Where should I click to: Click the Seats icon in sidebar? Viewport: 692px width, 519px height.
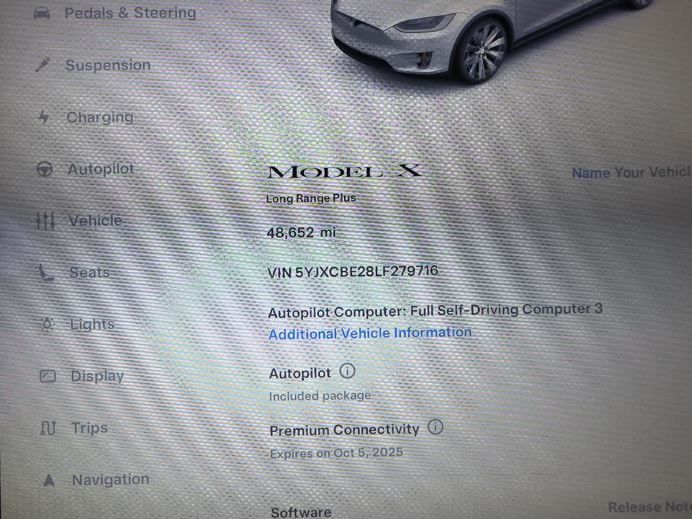click(45, 272)
